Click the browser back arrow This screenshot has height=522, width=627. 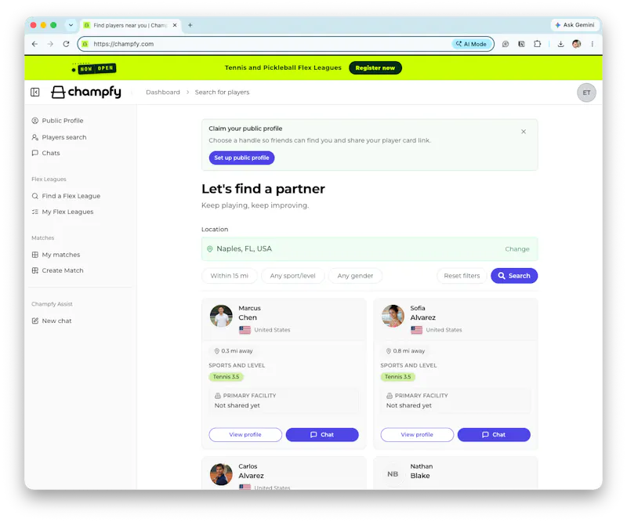click(x=34, y=44)
